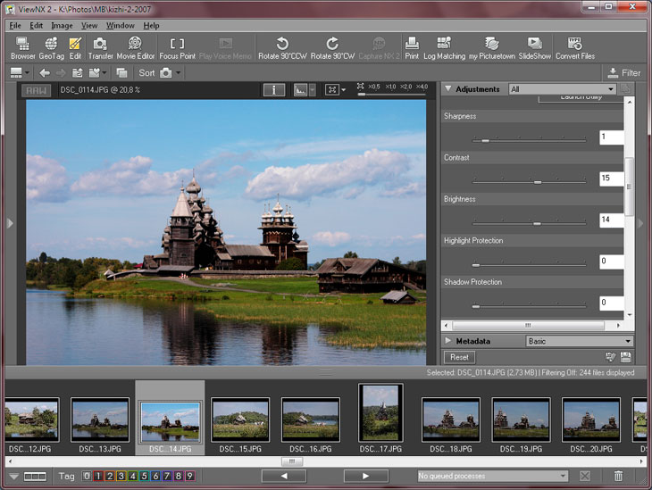The image size is (652, 490).
Task: Select the Edit tool
Action: (x=75, y=48)
